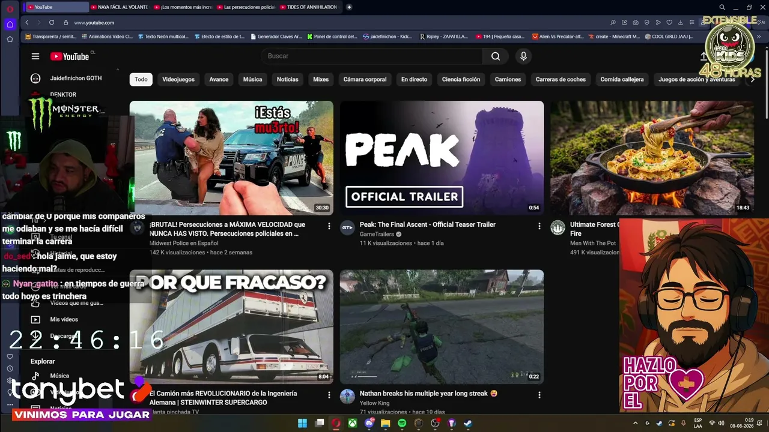The height and width of the screenshot is (432, 769).
Task: Select the Noticias filter chip
Action: pos(287,79)
